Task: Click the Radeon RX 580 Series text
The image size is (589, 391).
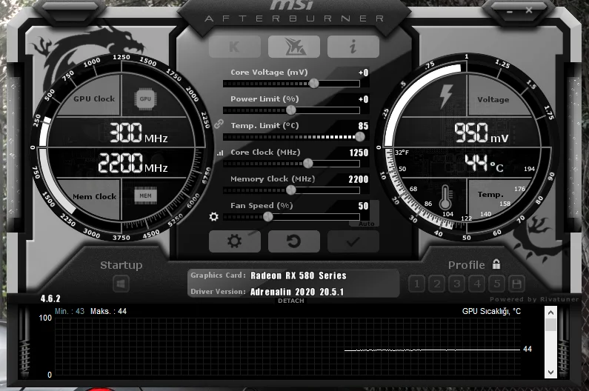Action: tap(299, 275)
